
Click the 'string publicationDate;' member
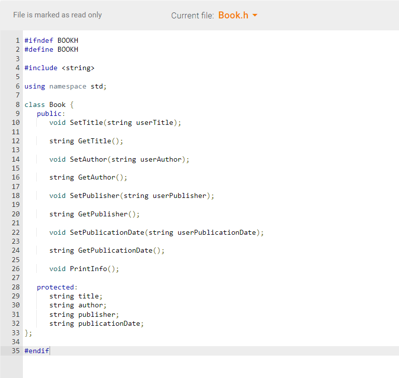(x=97, y=324)
